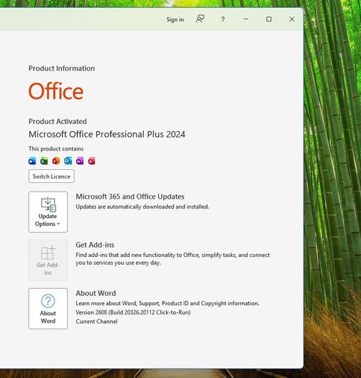The height and width of the screenshot is (378, 361).
Task: Click the Microsoft 365 and Office Updates heading
Action: [130, 197]
